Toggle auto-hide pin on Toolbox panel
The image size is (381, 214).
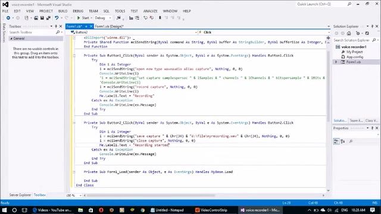coord(56,26)
